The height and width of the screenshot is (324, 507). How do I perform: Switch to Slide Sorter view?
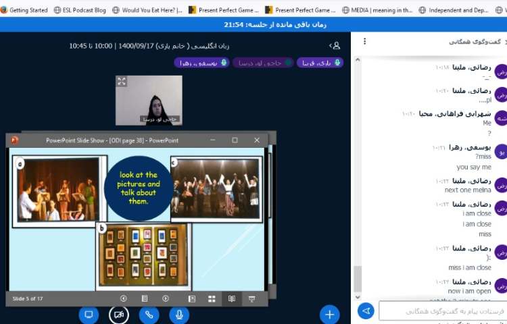click(x=212, y=298)
